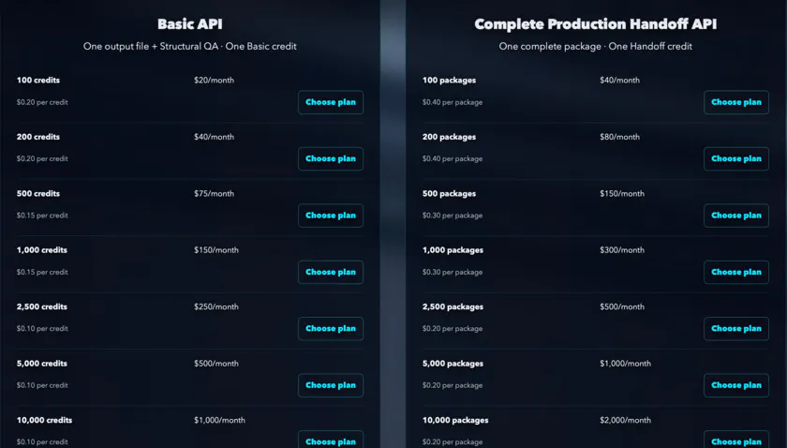Choose plan for 500 credits Basic API
The image size is (787, 448).
pyautogui.click(x=330, y=216)
